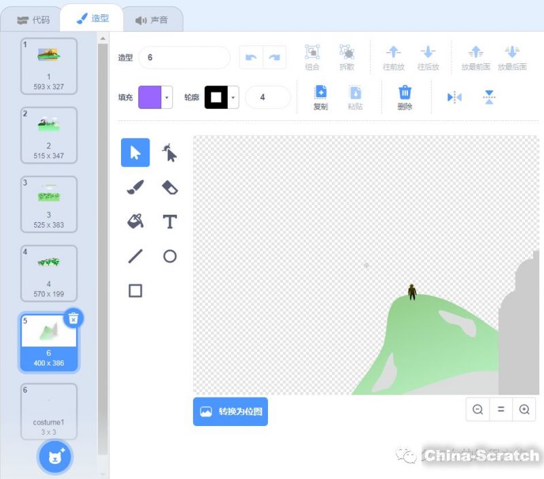Click the flip horizontal icon
The height and width of the screenshot is (479, 544).
point(454,97)
